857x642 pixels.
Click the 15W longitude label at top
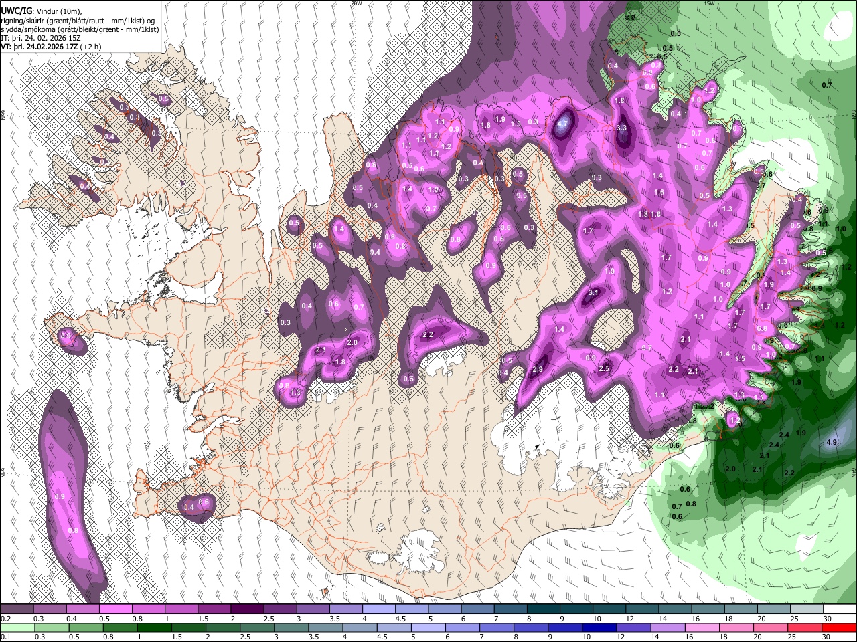coord(710,3)
